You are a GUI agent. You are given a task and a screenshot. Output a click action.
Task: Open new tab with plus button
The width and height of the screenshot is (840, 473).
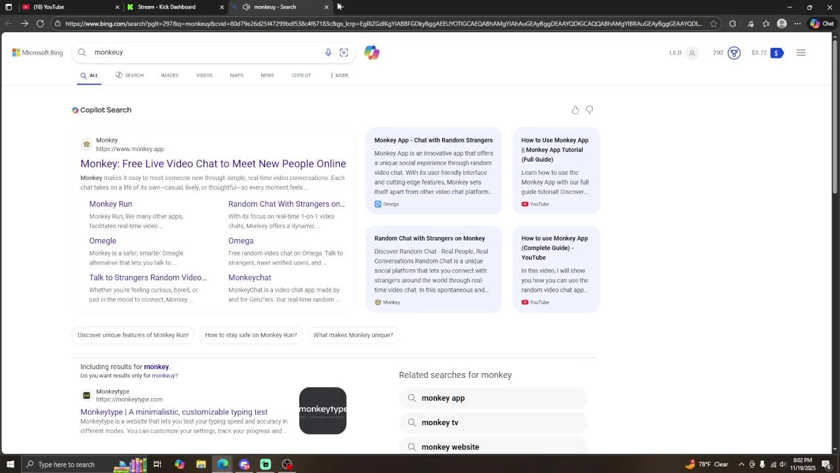pyautogui.click(x=341, y=7)
